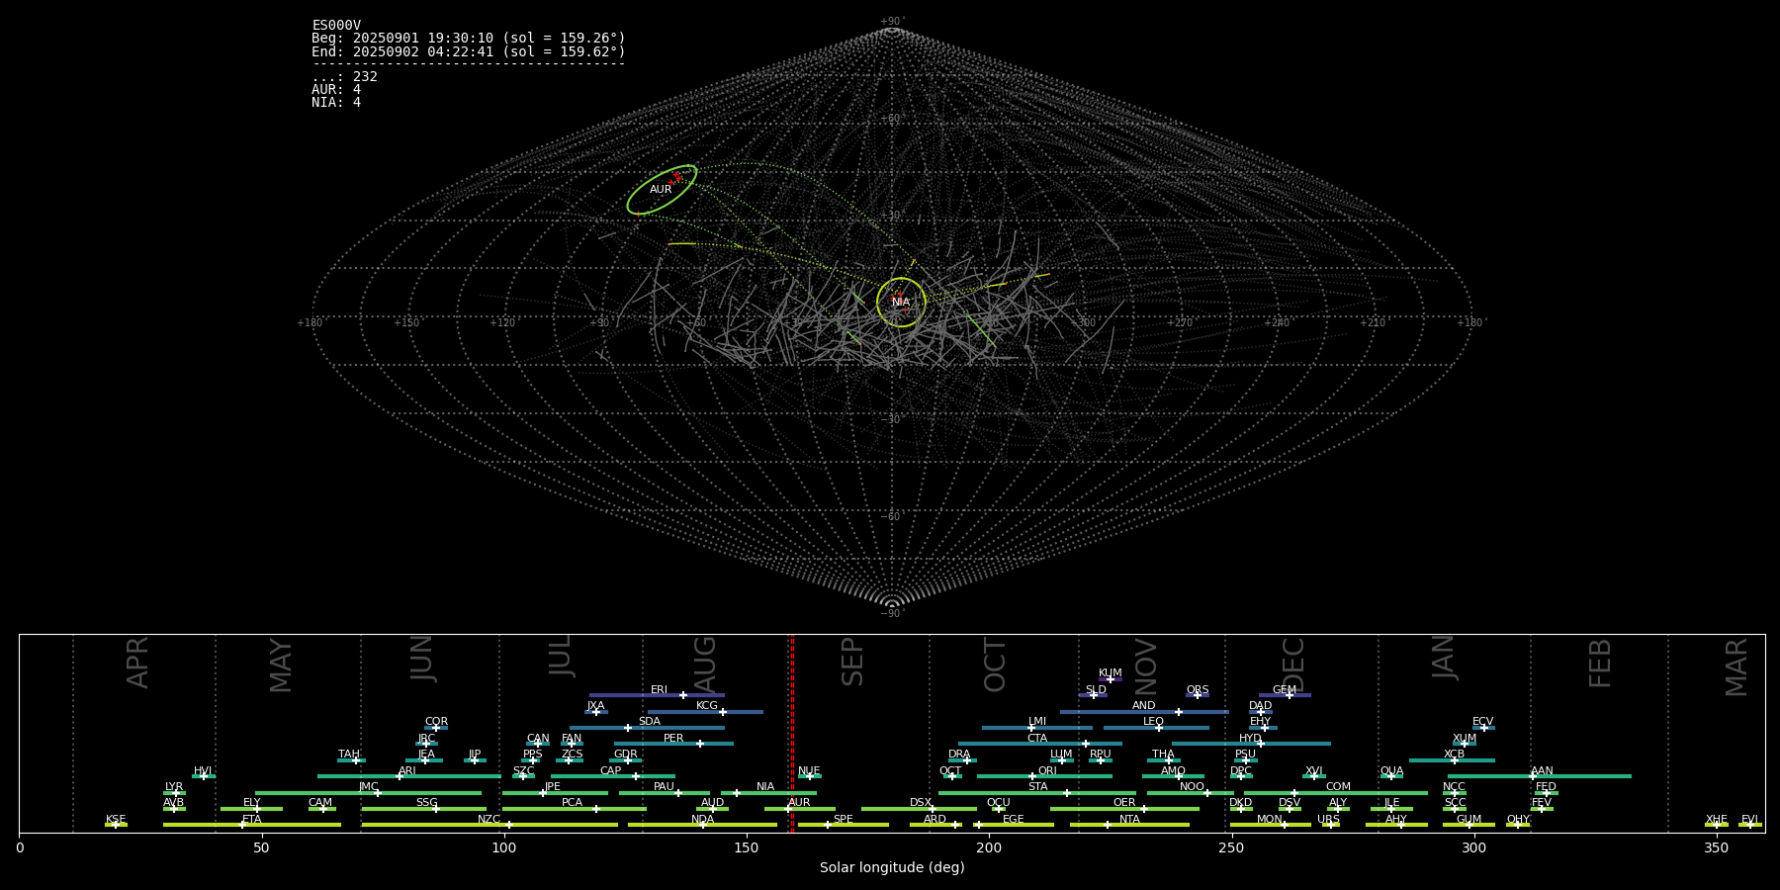
Task: Select the LMI shower bar label
Action: click(x=1037, y=722)
